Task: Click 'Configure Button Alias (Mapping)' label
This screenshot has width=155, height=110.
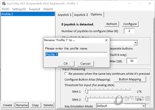Action: (87, 80)
